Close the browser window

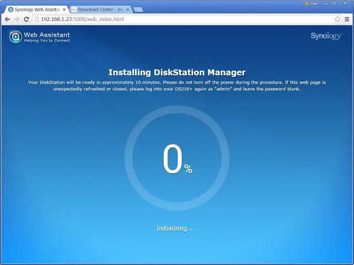click(345, 3)
